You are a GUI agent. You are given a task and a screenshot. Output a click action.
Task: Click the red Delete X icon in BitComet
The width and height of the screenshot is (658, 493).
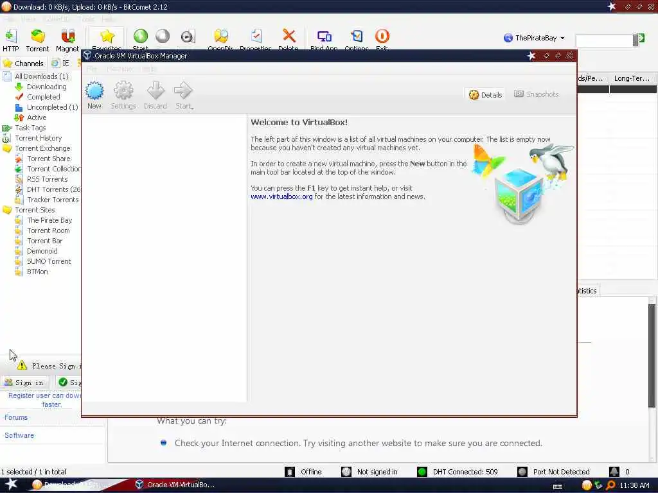click(x=289, y=37)
